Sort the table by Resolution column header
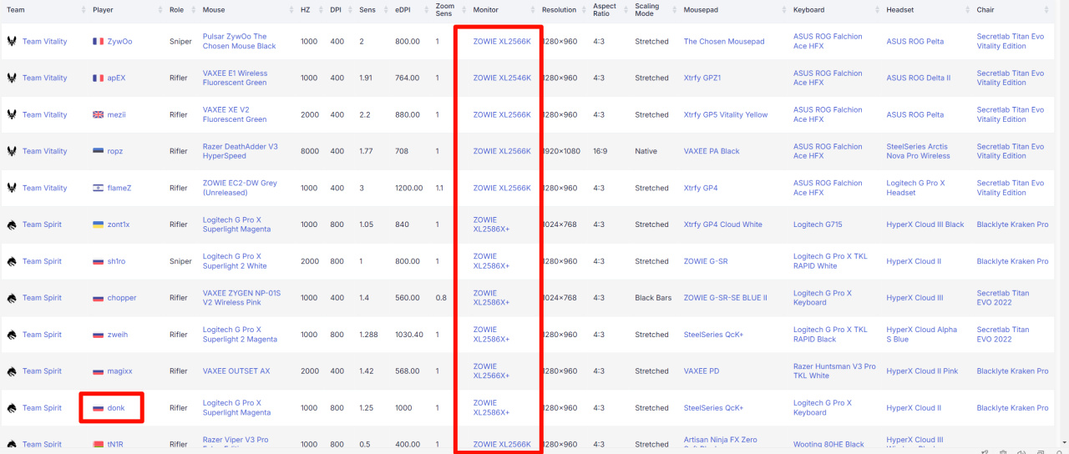Screen dimensions: 1069x454 (559, 10)
